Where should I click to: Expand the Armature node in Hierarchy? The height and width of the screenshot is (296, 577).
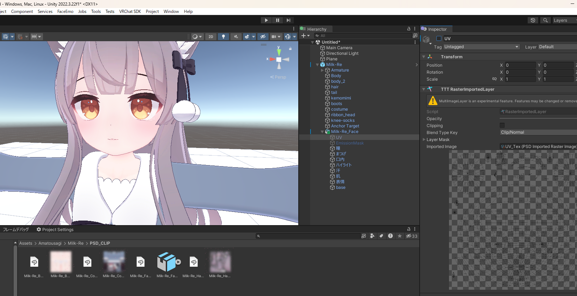coord(322,70)
